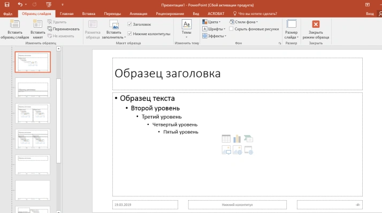Switch to the Главная tab

tap(66, 14)
